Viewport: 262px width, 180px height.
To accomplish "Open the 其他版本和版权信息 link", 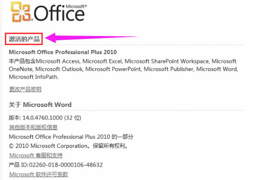I will [x=33, y=127].
